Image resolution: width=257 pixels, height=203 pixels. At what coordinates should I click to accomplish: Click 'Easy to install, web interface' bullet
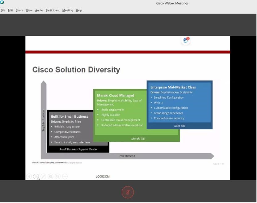[72, 142]
